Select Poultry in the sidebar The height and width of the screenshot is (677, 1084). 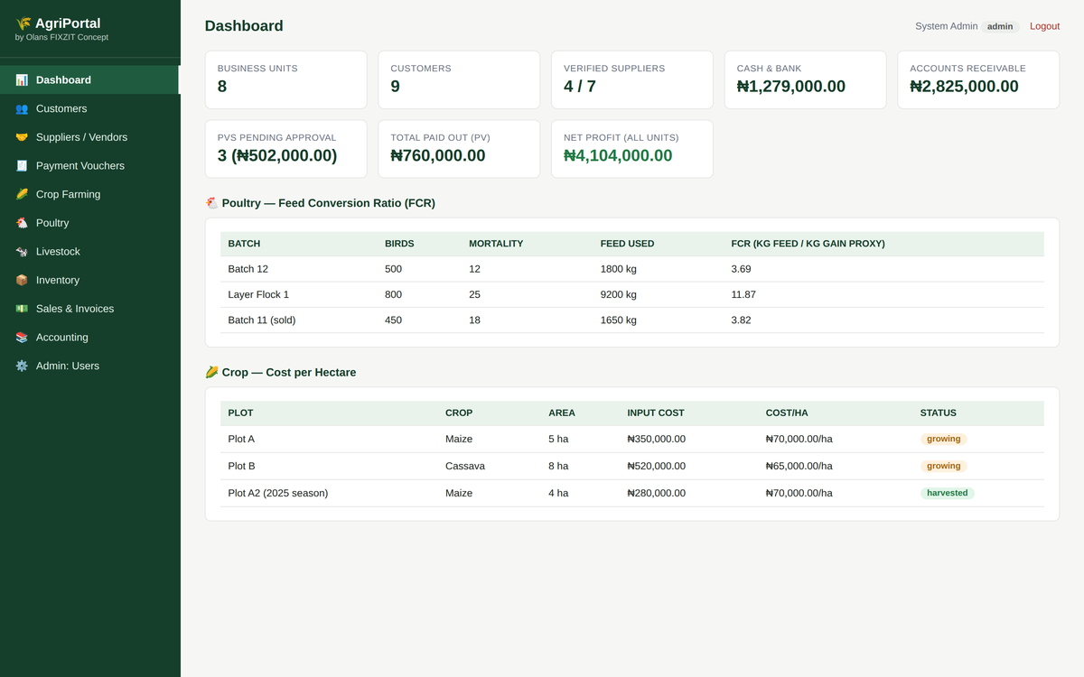tap(90, 223)
